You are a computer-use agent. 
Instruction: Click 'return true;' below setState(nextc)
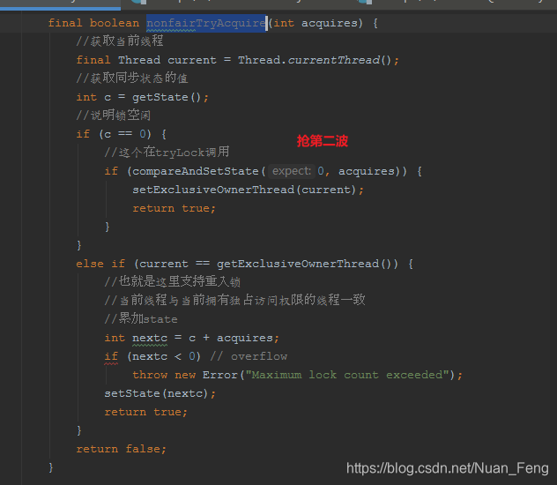[x=145, y=412]
